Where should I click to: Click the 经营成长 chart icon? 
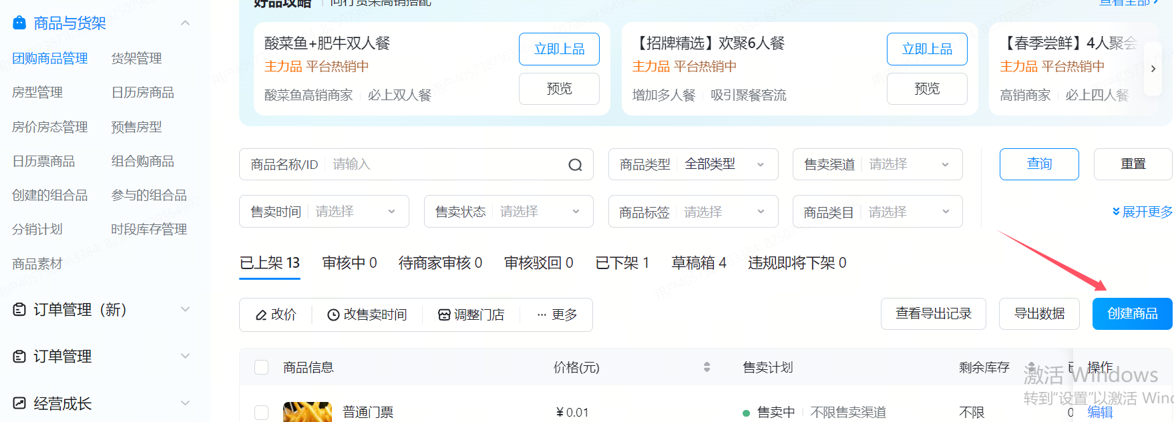pyautogui.click(x=20, y=403)
